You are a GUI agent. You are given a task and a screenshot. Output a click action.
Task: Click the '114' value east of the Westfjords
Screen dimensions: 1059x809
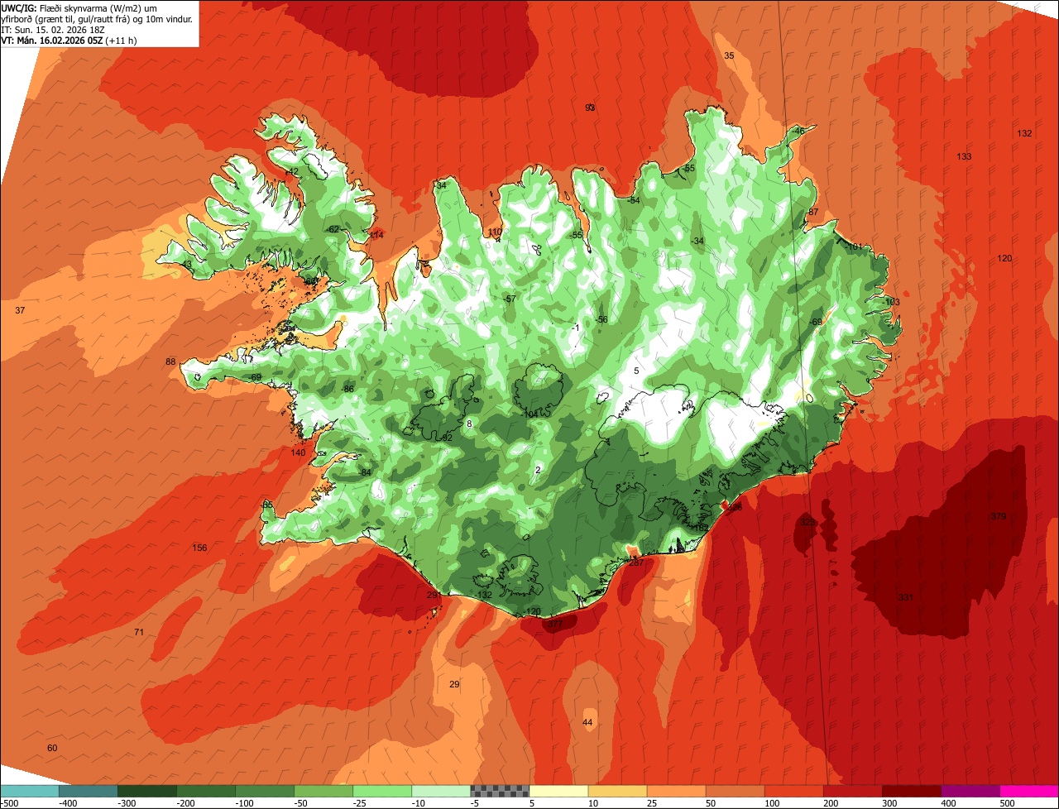pos(376,236)
